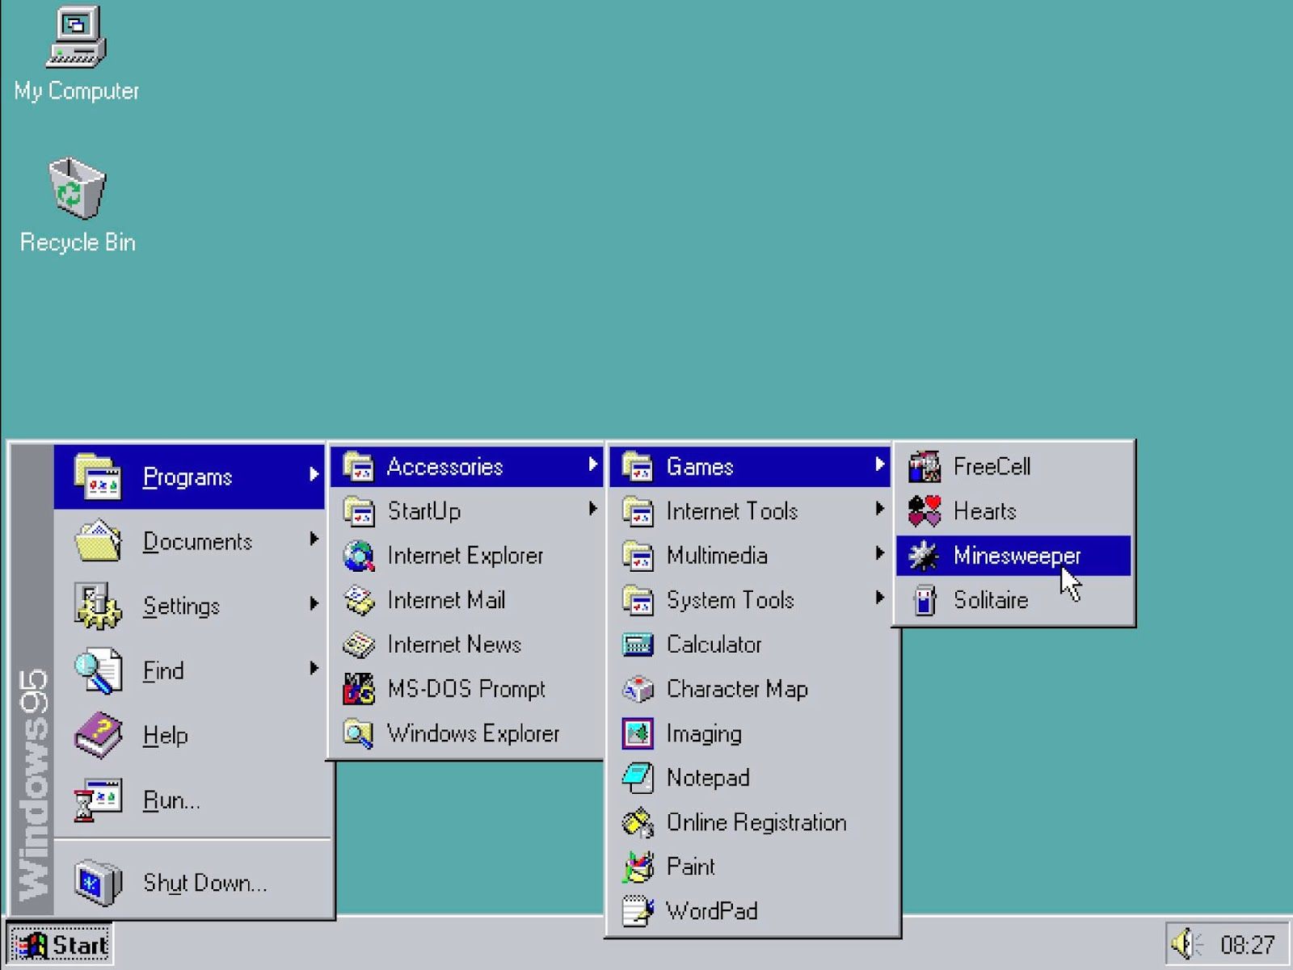Choose Hearts in the Games menu
This screenshot has width=1293, height=970.
tap(1013, 511)
